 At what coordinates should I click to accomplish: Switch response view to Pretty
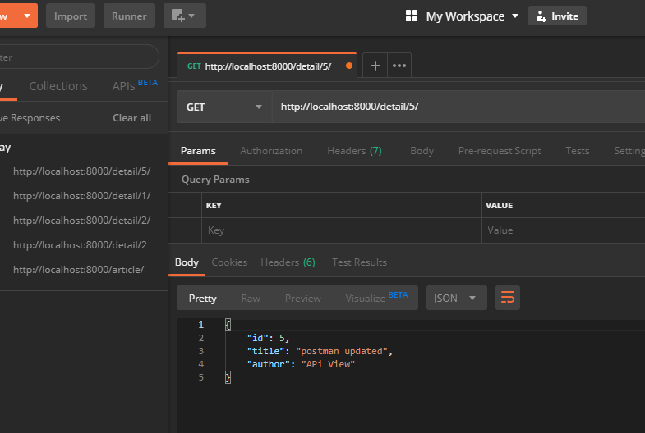coord(202,299)
